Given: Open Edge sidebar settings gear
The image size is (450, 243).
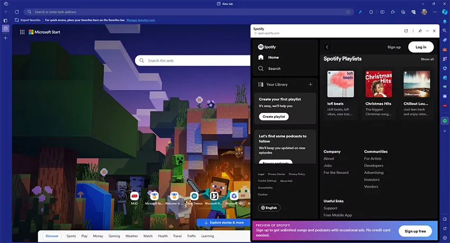Looking at the screenshot, I should (x=445, y=238).
